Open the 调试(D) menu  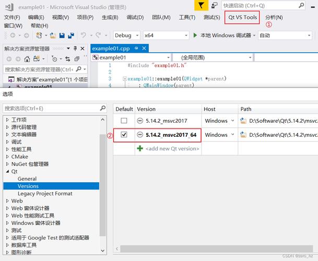pyautogui.click(x=135, y=17)
